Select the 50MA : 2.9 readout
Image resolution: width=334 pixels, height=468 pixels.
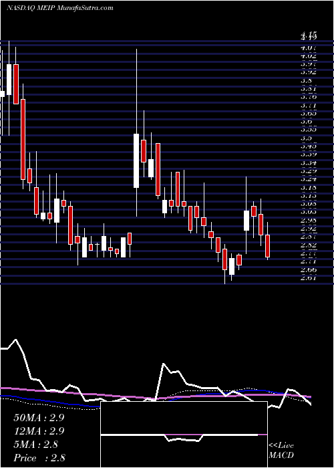[x=39, y=418]
